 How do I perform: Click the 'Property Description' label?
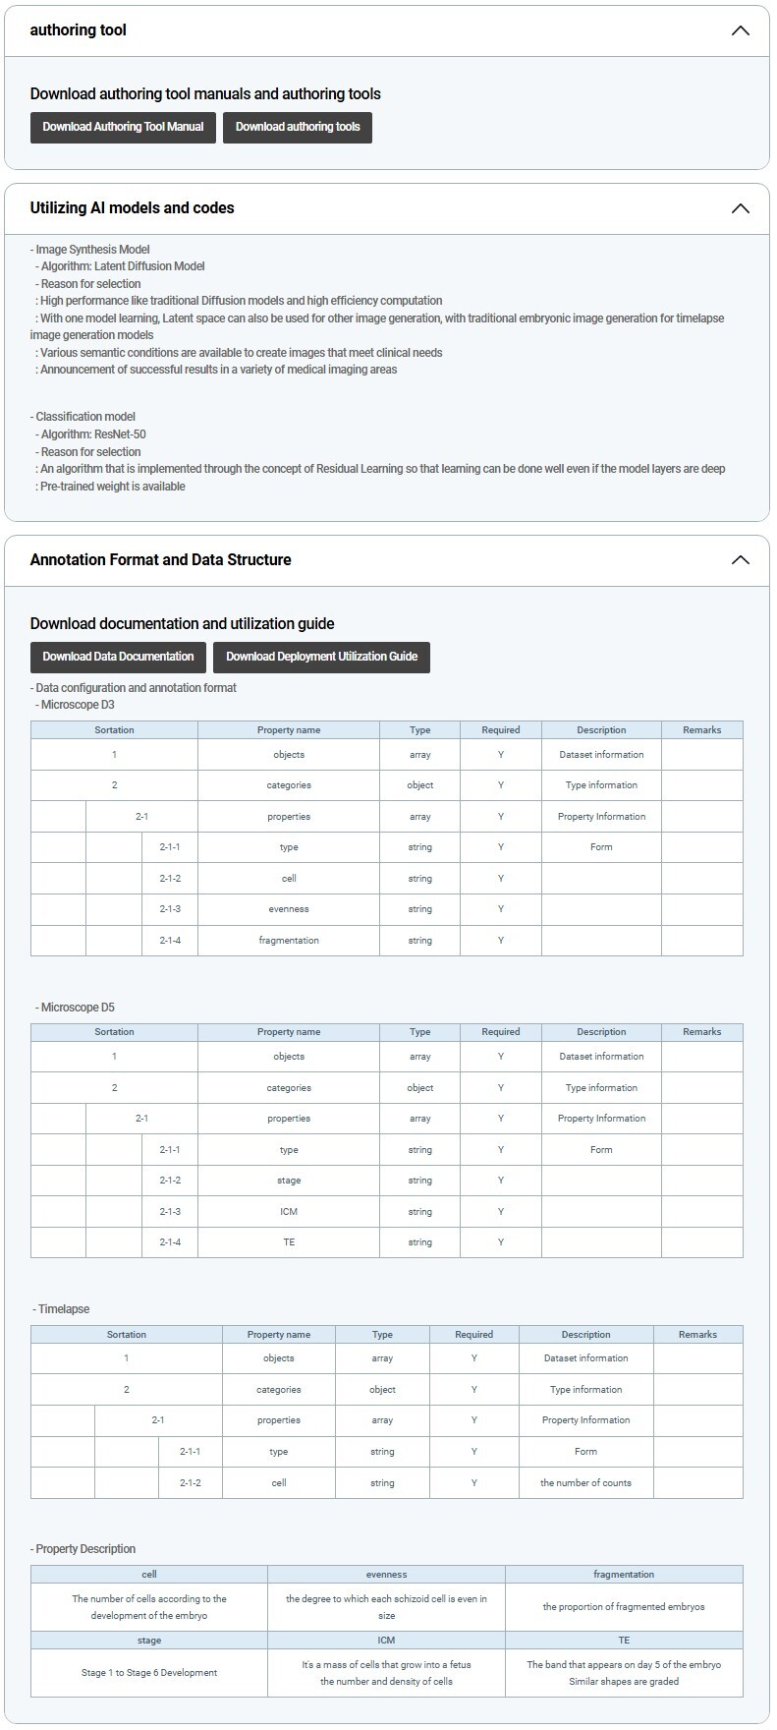click(84, 1549)
